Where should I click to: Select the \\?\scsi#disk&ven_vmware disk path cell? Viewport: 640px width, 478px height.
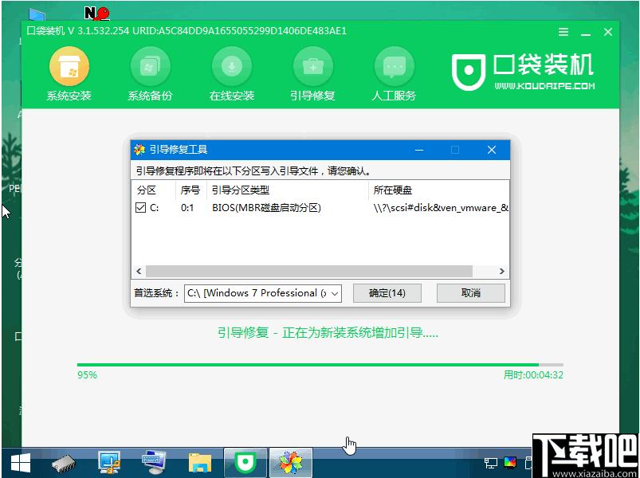[x=441, y=208]
